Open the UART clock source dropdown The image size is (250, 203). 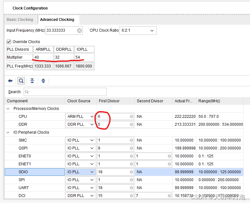[x=81, y=188]
